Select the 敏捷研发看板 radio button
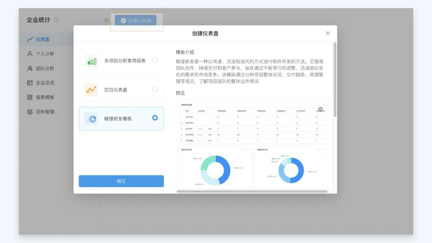The width and height of the screenshot is (432, 243). pyautogui.click(x=155, y=118)
